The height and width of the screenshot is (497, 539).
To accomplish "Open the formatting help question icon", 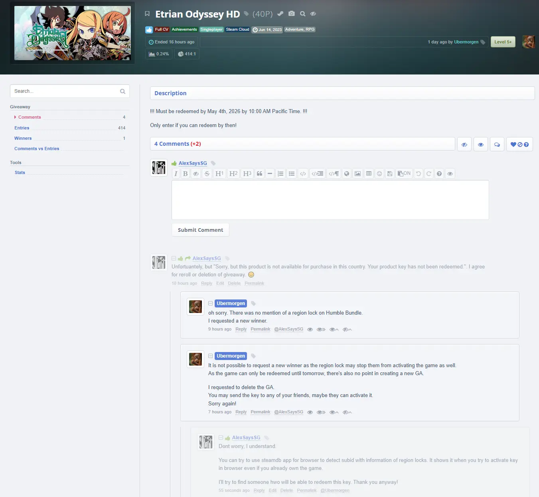I will coord(439,174).
